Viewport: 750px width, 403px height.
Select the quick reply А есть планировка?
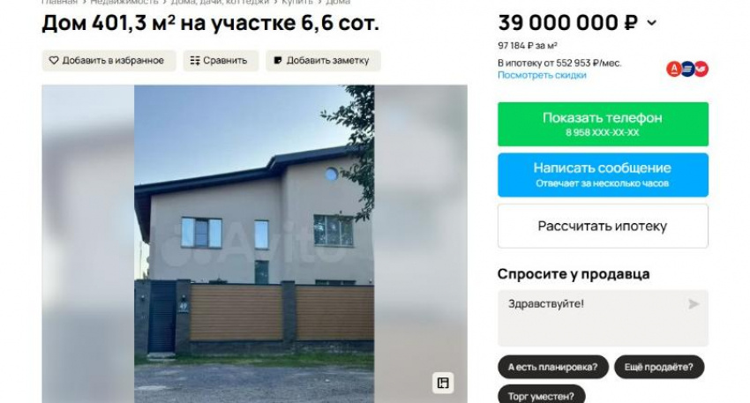tap(553, 367)
